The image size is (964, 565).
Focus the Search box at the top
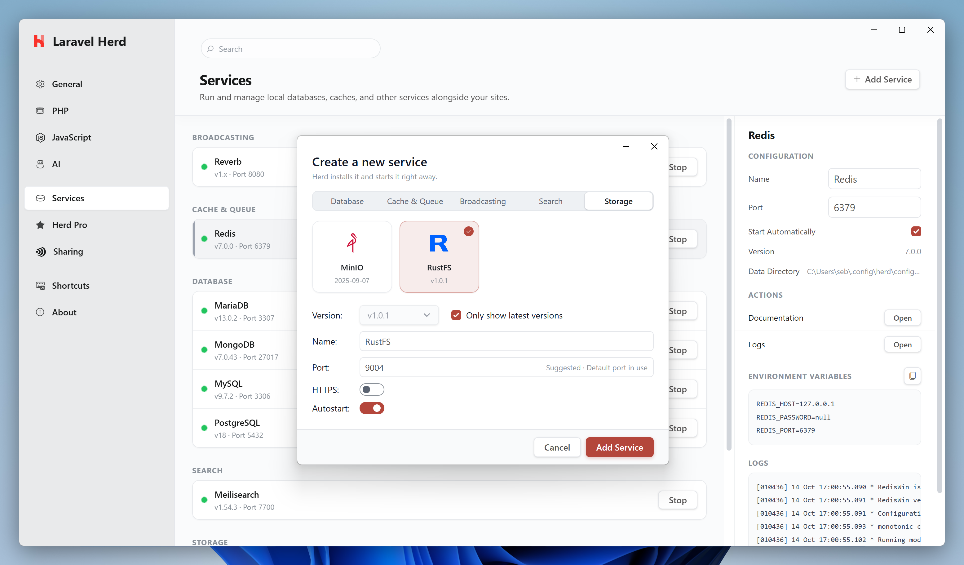coord(290,49)
